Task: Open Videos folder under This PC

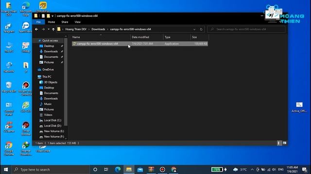Action: pyautogui.click(x=48, y=115)
